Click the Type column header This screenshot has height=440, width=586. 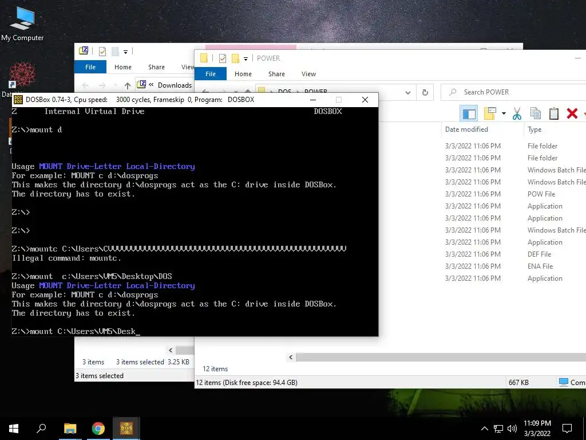click(534, 129)
